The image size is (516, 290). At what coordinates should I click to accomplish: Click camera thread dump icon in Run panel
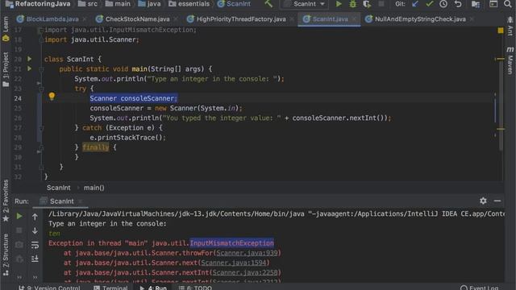[19, 245]
